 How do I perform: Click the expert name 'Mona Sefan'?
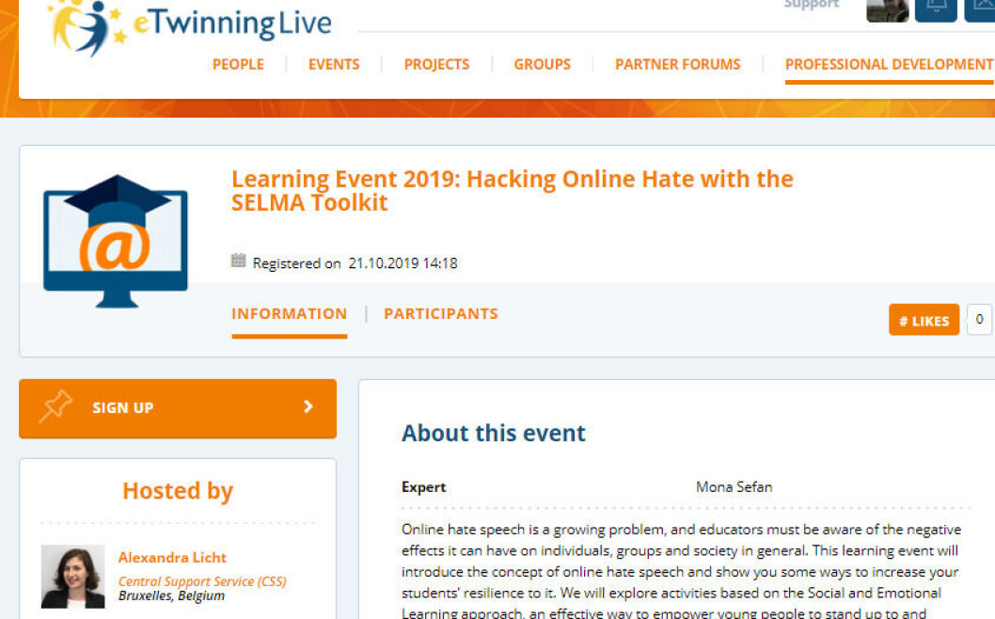tap(734, 487)
